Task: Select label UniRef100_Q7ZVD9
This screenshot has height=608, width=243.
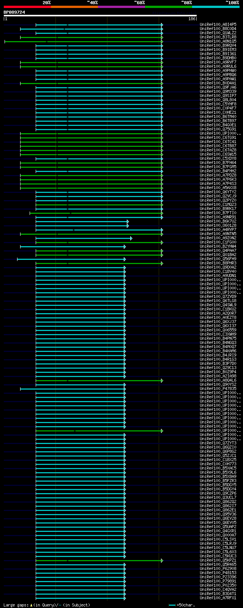Action: coord(218,296)
